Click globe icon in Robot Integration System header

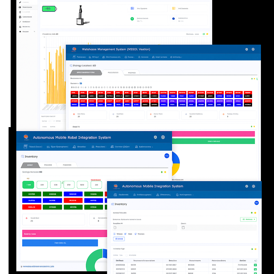tap(155, 137)
